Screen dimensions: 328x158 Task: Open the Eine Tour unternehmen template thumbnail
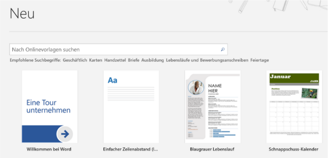[x=50, y=106]
